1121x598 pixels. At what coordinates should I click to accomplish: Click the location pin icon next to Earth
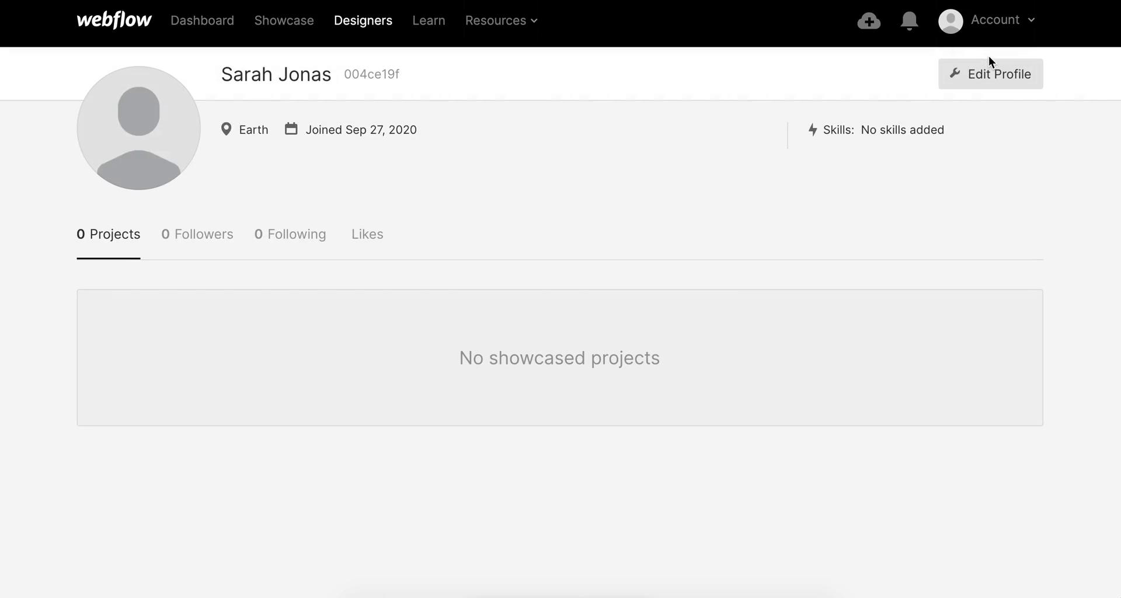click(227, 129)
